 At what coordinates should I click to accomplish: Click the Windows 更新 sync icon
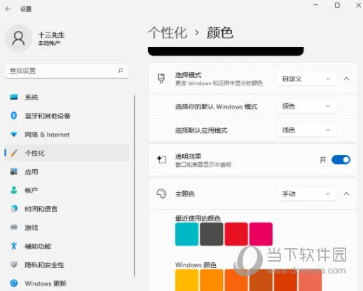(14, 283)
